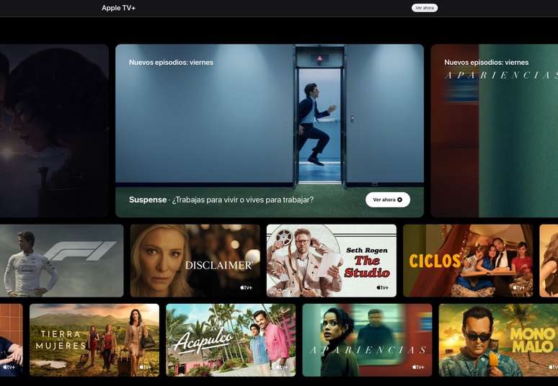Choose the Ciclos series thumbnail

(468, 260)
